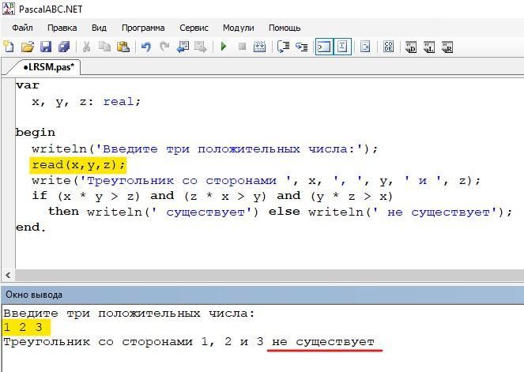The image size is (524, 372).
Task: Click the compile icon after Stop
Action: point(259,47)
